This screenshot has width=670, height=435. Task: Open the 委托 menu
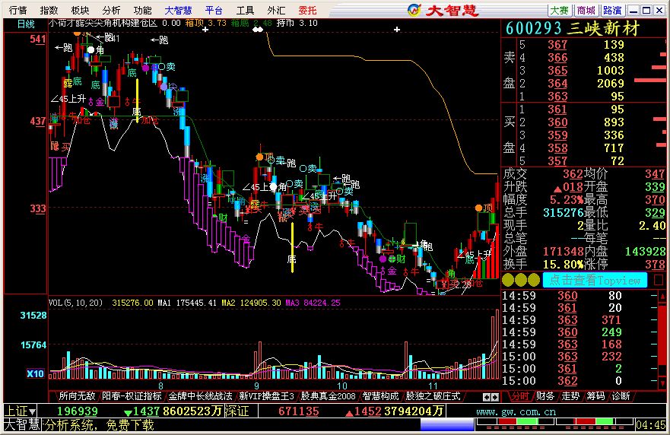pyautogui.click(x=307, y=10)
